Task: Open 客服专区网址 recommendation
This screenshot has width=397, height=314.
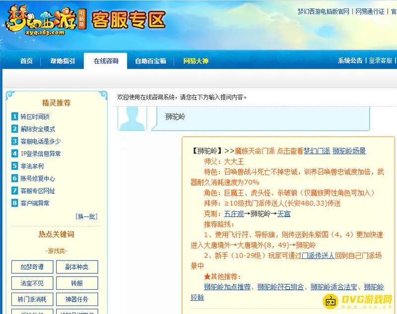Action: (x=38, y=191)
